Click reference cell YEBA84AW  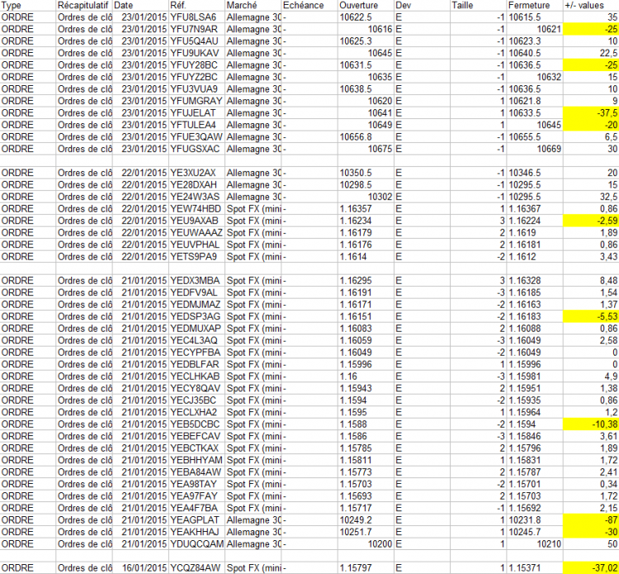coord(197,472)
